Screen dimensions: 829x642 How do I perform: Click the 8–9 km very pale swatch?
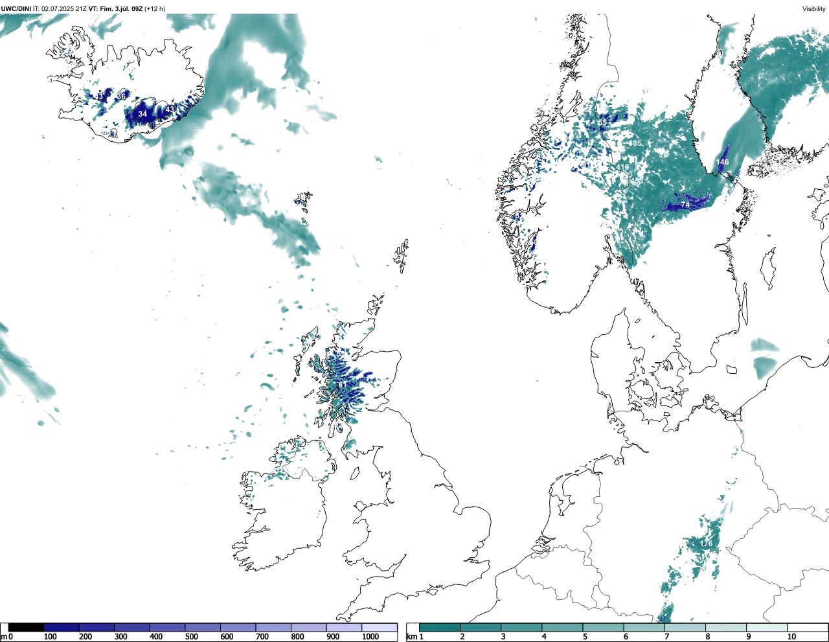725,627
